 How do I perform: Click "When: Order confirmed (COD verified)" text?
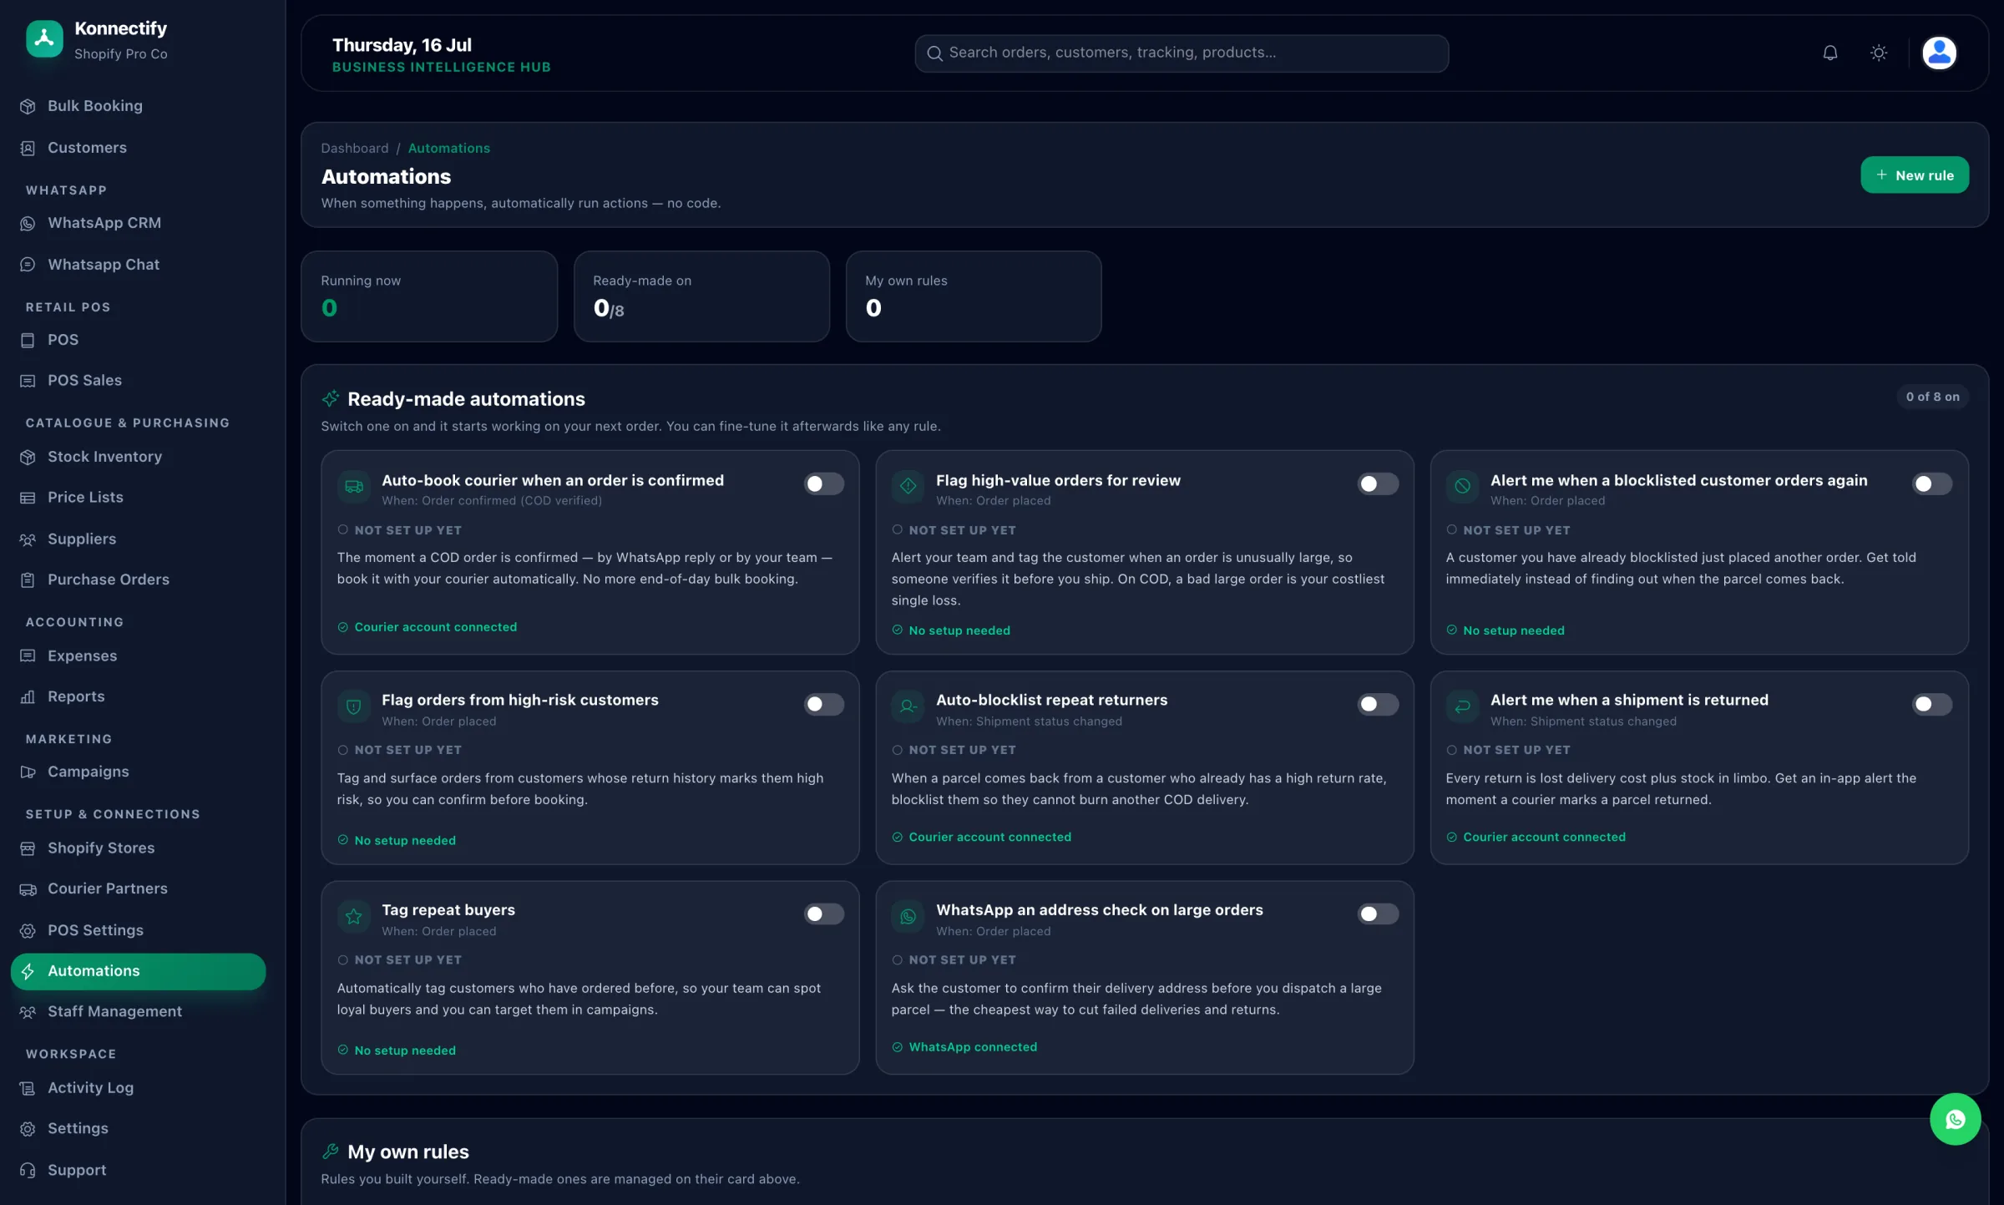492,501
